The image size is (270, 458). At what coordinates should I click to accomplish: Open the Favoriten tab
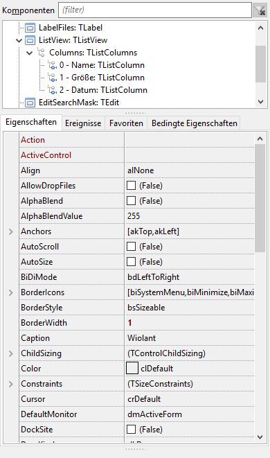coord(126,123)
